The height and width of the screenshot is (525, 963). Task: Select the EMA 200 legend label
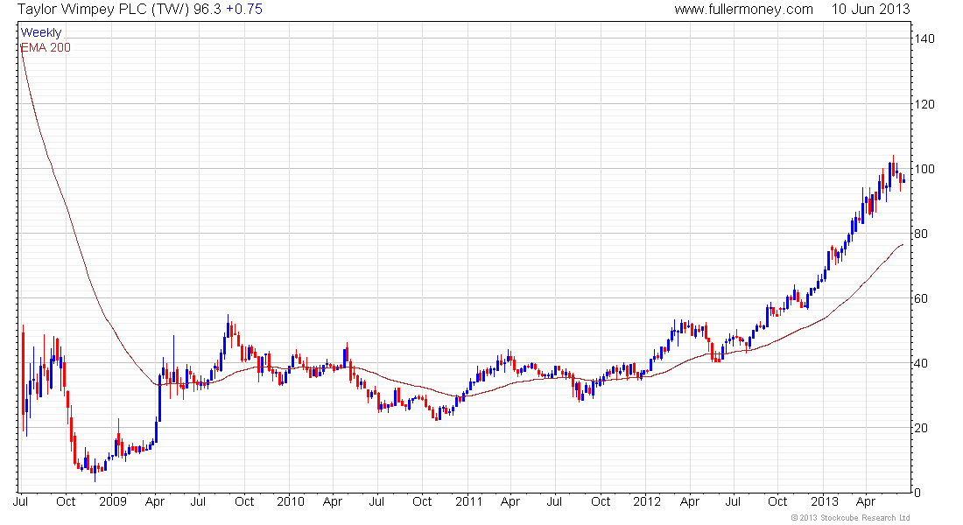point(45,46)
